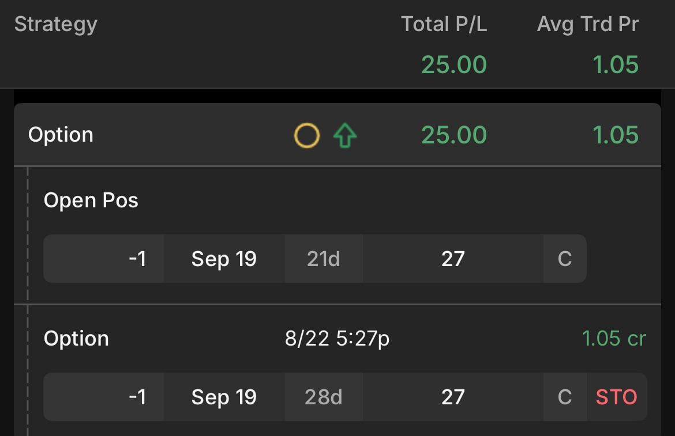
Task: Select the Avg Trd Pr column header
Action: coord(588,24)
